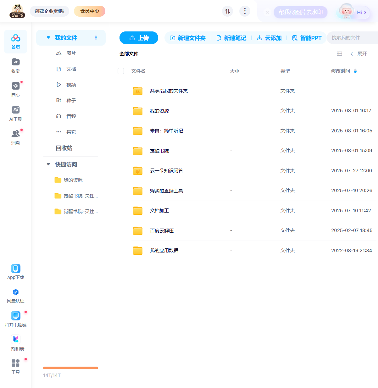Click 打开电脑端 icon
Viewport: 378px width, 388px height.
pos(16,315)
